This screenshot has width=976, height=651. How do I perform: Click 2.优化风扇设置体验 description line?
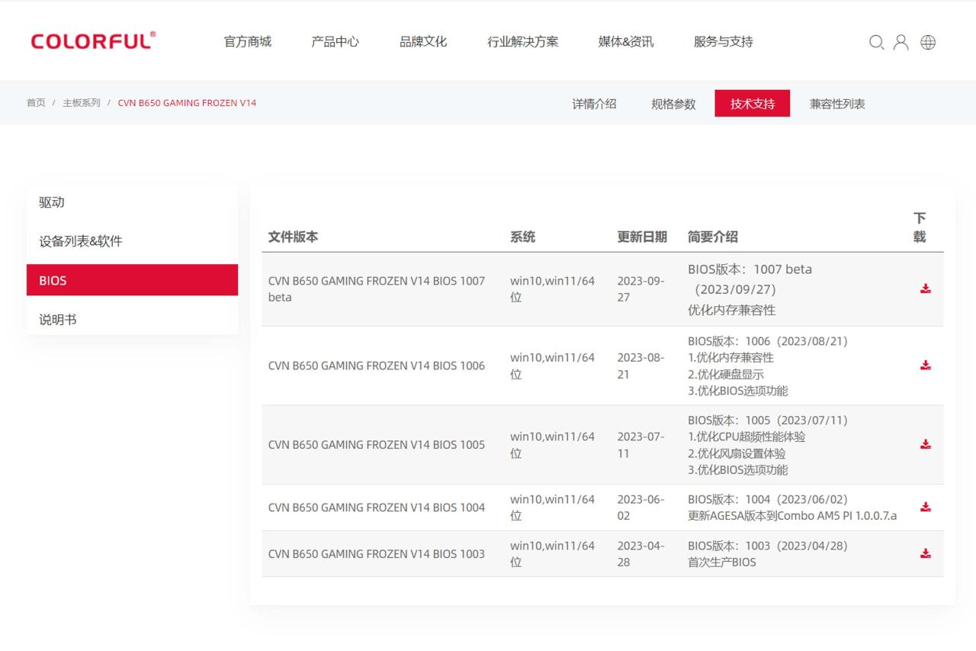[737, 453]
